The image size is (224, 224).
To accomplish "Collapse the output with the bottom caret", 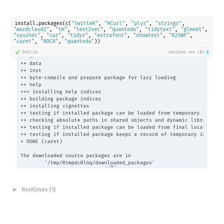I will pos(112,166).
